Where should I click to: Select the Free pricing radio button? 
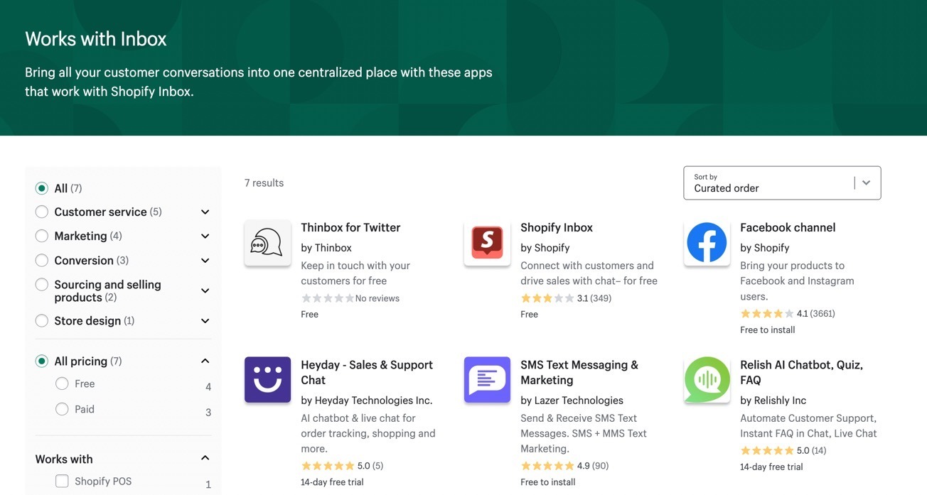coord(62,384)
